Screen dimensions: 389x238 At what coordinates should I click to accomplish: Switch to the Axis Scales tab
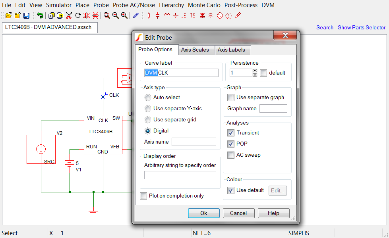pyautogui.click(x=195, y=50)
